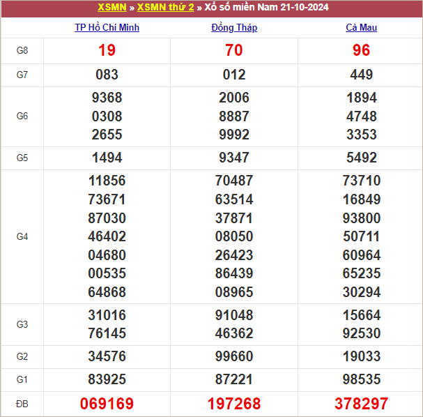Open the Đồng Tháp province link

click(234, 27)
